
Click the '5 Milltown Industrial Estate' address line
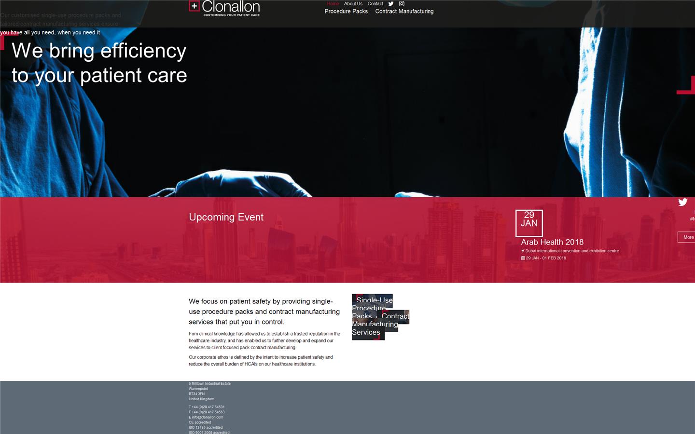pos(209,384)
